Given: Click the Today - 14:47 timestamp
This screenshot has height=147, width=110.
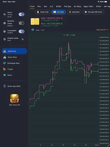Looking at the screenshot, I should click(40, 30).
